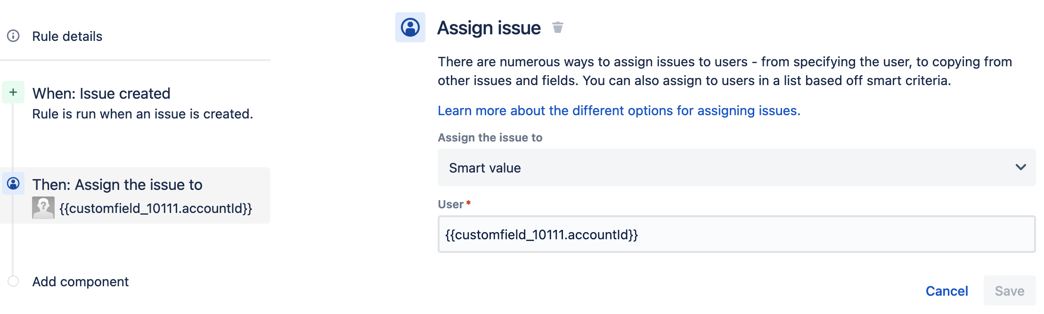
Task: Select Then: Assign the issue to action
Action: click(117, 185)
